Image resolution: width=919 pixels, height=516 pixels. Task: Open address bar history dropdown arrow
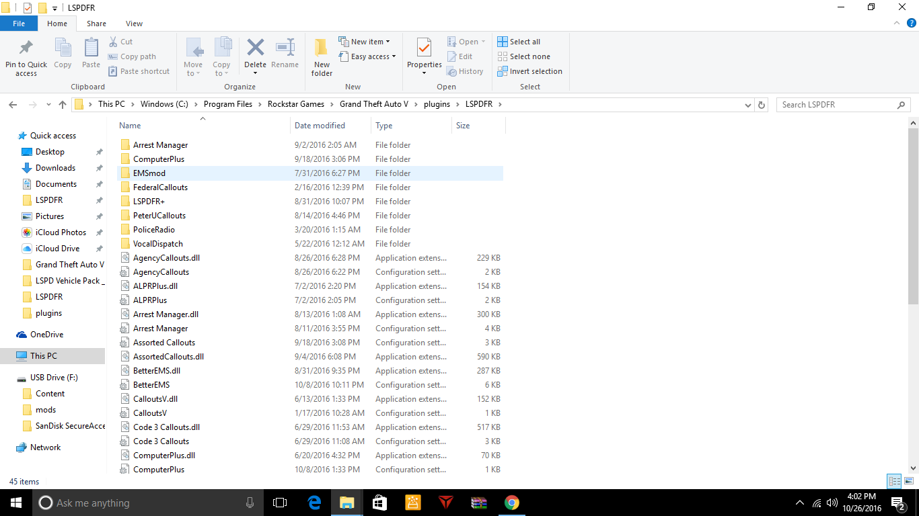tap(748, 105)
